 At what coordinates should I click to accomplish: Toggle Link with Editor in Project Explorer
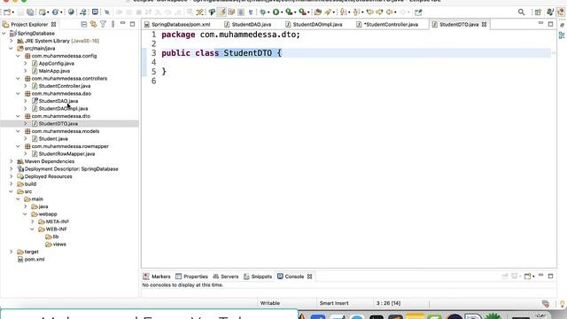(94, 24)
